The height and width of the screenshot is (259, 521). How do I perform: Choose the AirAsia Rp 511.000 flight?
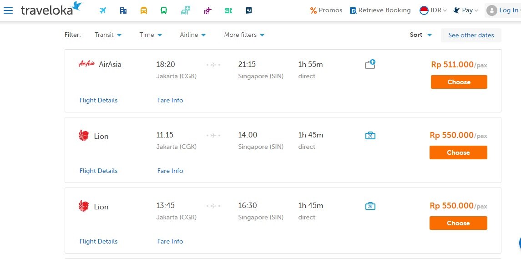[459, 82]
